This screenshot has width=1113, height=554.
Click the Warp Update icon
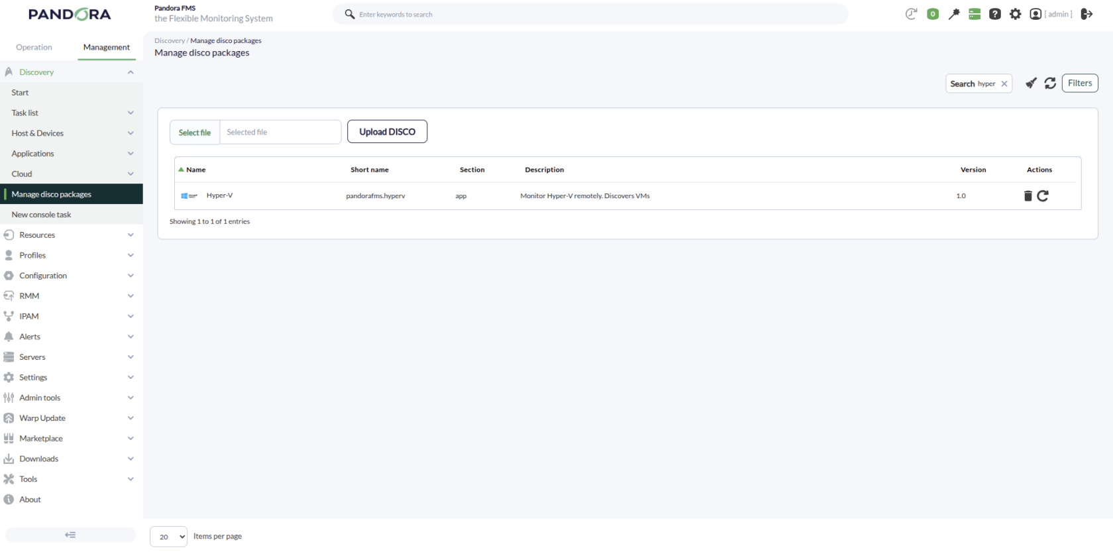9,418
